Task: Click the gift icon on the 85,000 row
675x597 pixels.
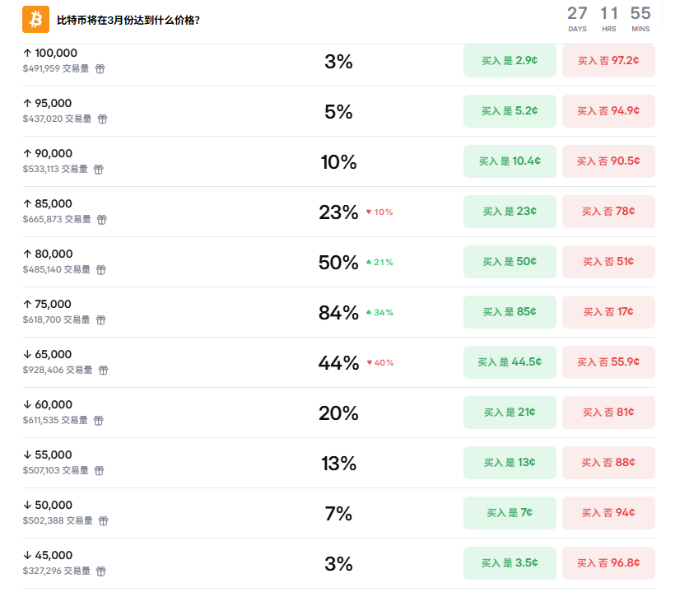Action: tap(101, 220)
